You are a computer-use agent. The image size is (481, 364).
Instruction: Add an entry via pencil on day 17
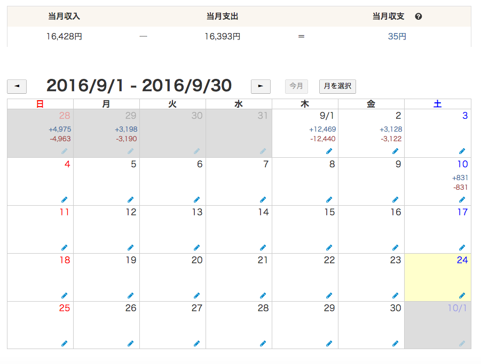click(x=462, y=247)
